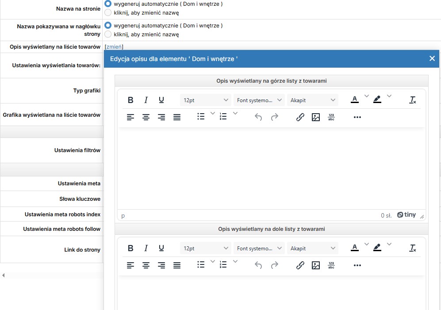Clear formatting in the top description editor
The image size is (441, 310).
412,100
